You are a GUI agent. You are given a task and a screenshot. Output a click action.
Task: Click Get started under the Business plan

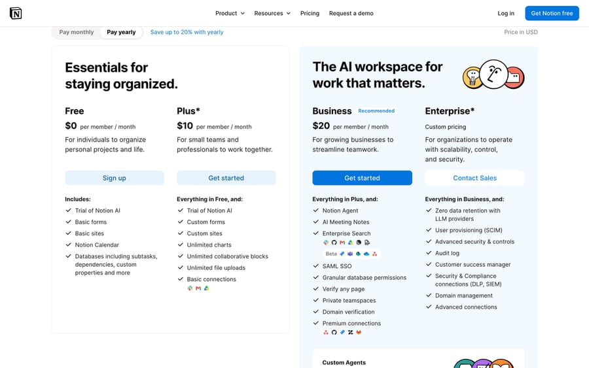click(x=362, y=178)
